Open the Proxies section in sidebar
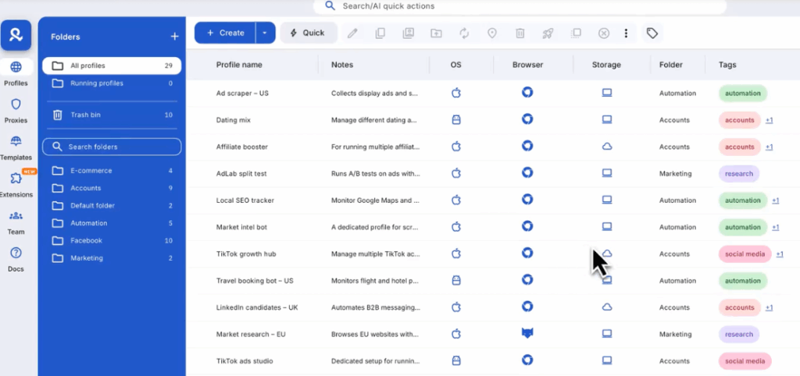Viewport: 800px width, 376px height. (x=16, y=110)
